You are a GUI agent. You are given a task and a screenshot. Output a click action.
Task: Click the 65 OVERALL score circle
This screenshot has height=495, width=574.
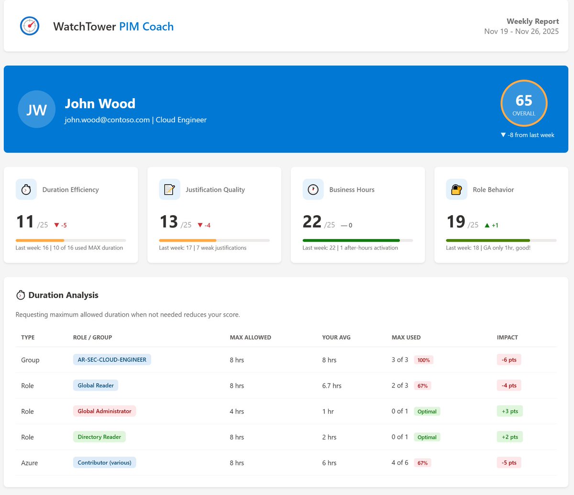point(524,102)
